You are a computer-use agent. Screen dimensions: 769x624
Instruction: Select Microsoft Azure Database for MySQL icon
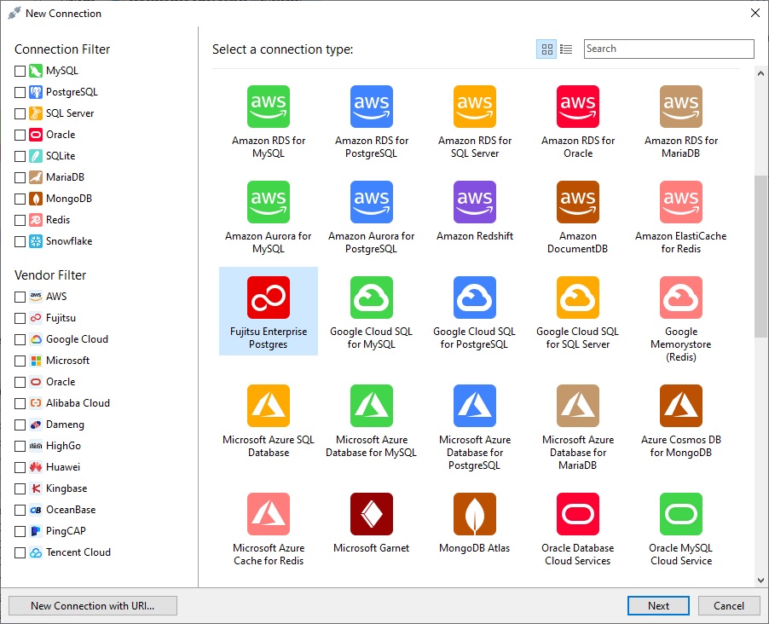pos(371,406)
